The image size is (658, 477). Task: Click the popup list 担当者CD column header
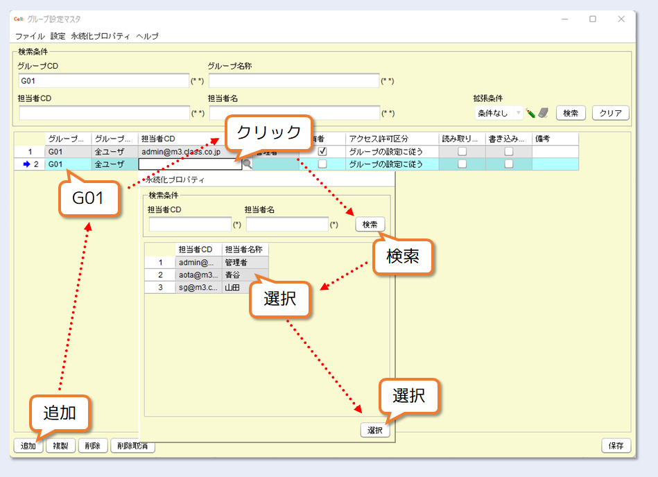point(198,250)
